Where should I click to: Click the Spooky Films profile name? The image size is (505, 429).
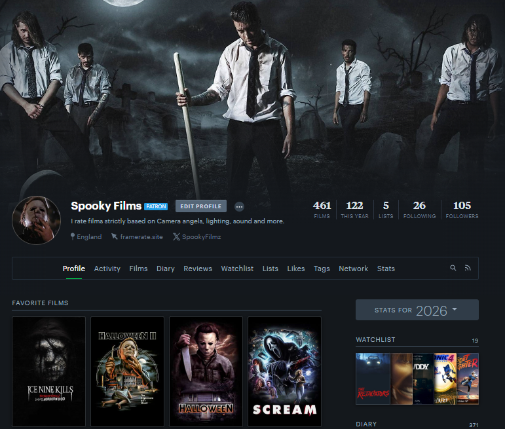[106, 206]
